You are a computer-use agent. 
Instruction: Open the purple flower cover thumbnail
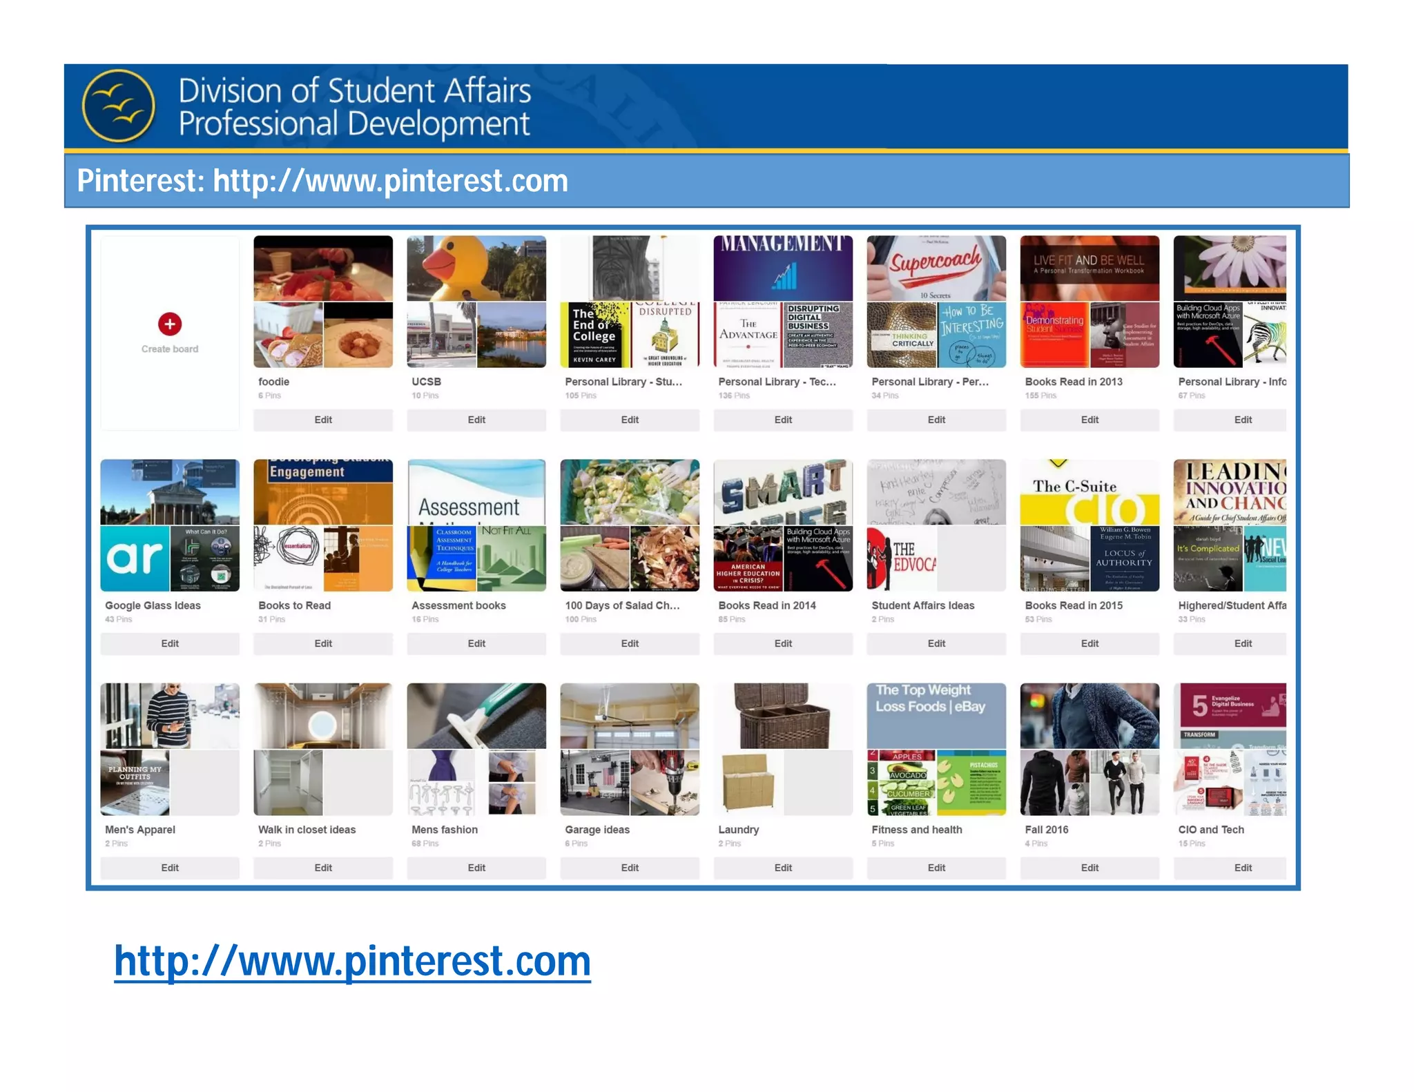click(1230, 268)
